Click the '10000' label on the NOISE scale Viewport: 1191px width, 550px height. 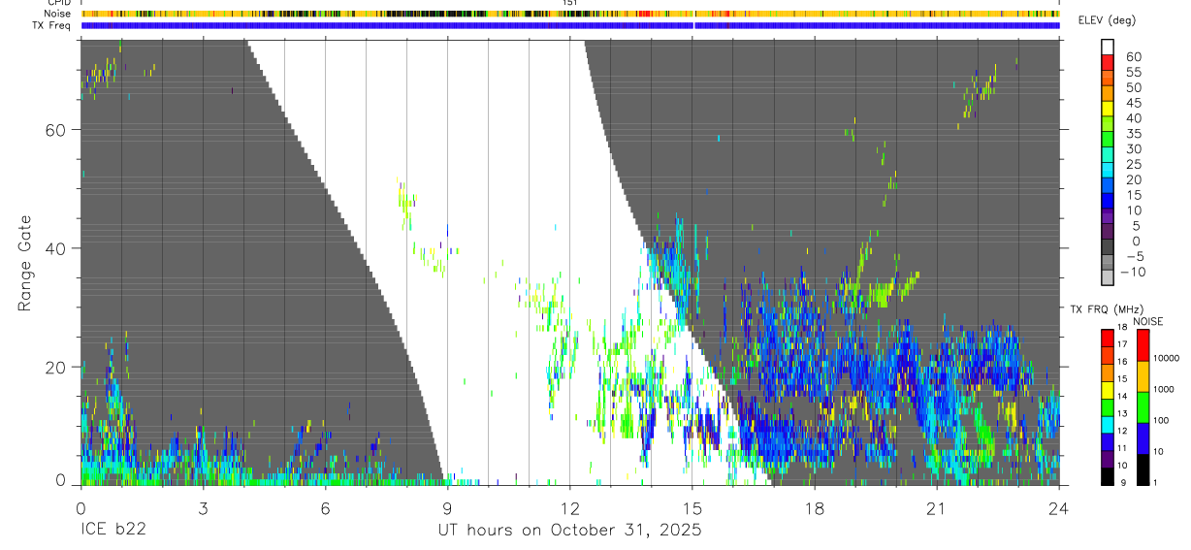(x=1167, y=359)
